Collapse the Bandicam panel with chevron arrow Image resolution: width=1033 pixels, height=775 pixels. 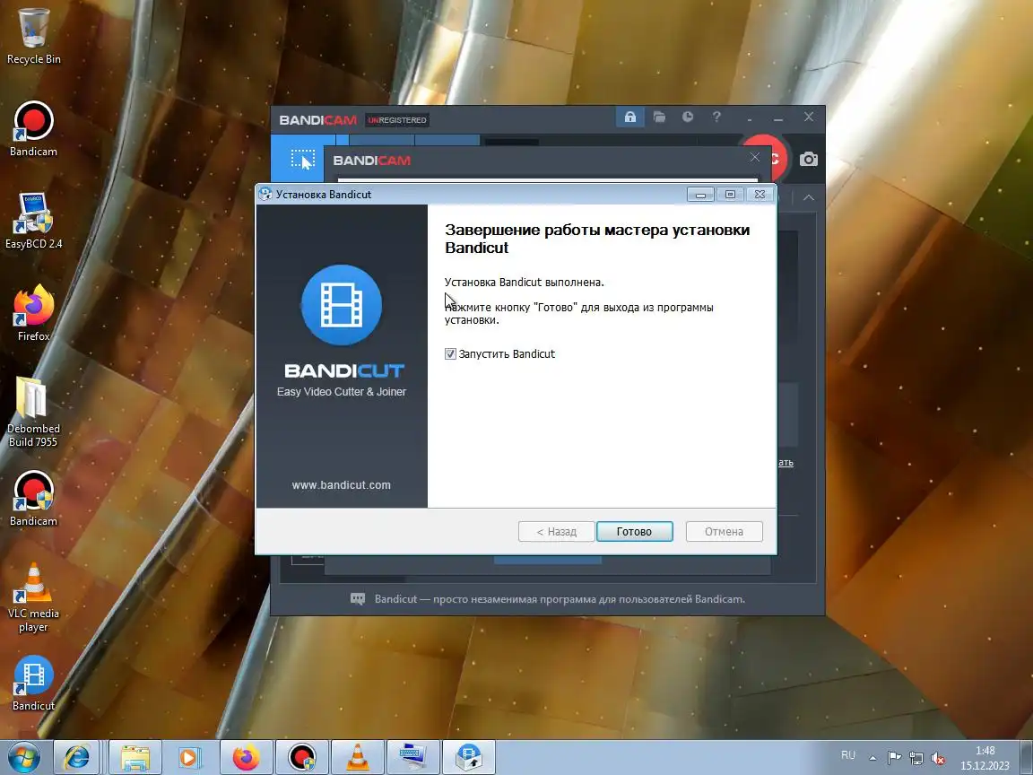point(808,197)
